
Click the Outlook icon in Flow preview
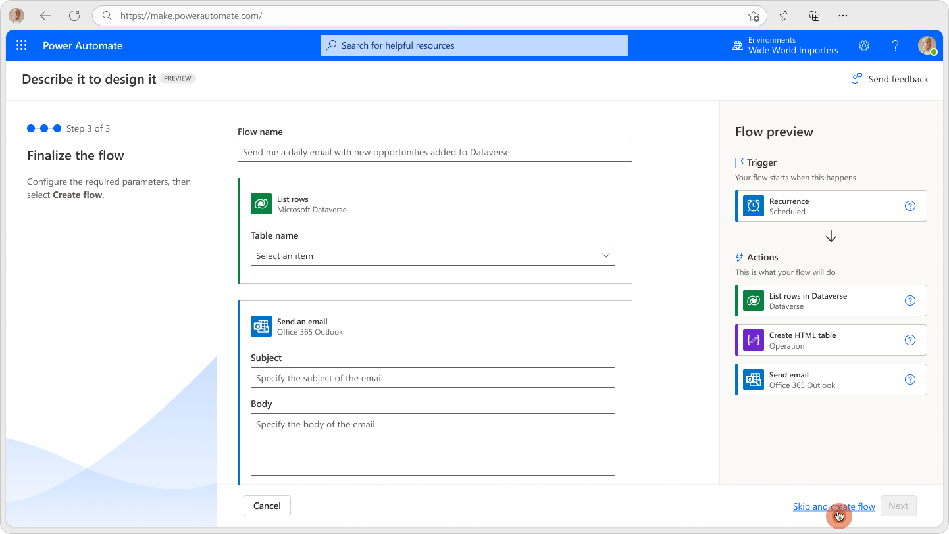point(754,379)
